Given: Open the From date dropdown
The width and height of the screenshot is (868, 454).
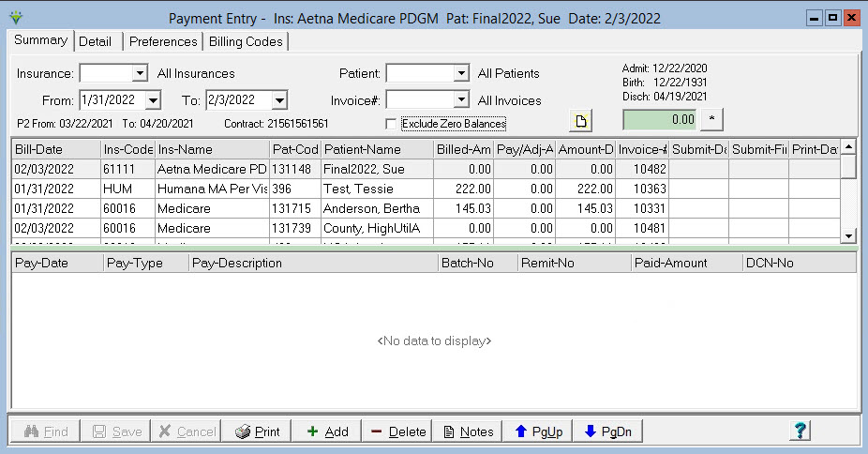Looking at the screenshot, I should 154,100.
